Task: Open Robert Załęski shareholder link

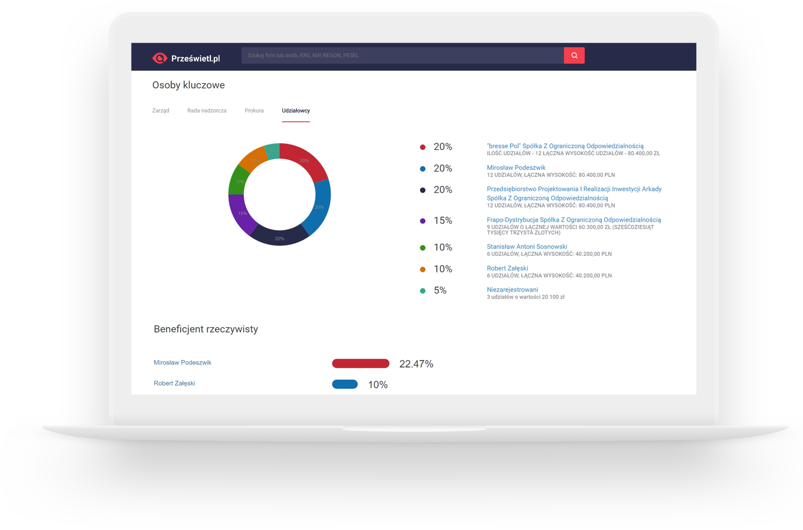Action: (x=507, y=268)
